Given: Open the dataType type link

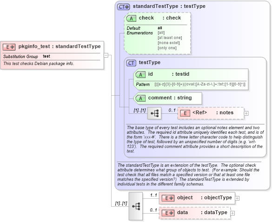Looking at the screenshot, I should [216, 212].
